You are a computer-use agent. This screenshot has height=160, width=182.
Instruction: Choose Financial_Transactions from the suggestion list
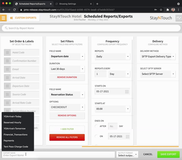coord(18,135)
